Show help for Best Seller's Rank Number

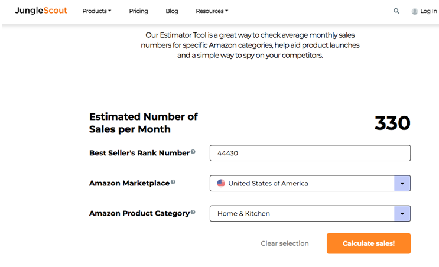tap(193, 152)
